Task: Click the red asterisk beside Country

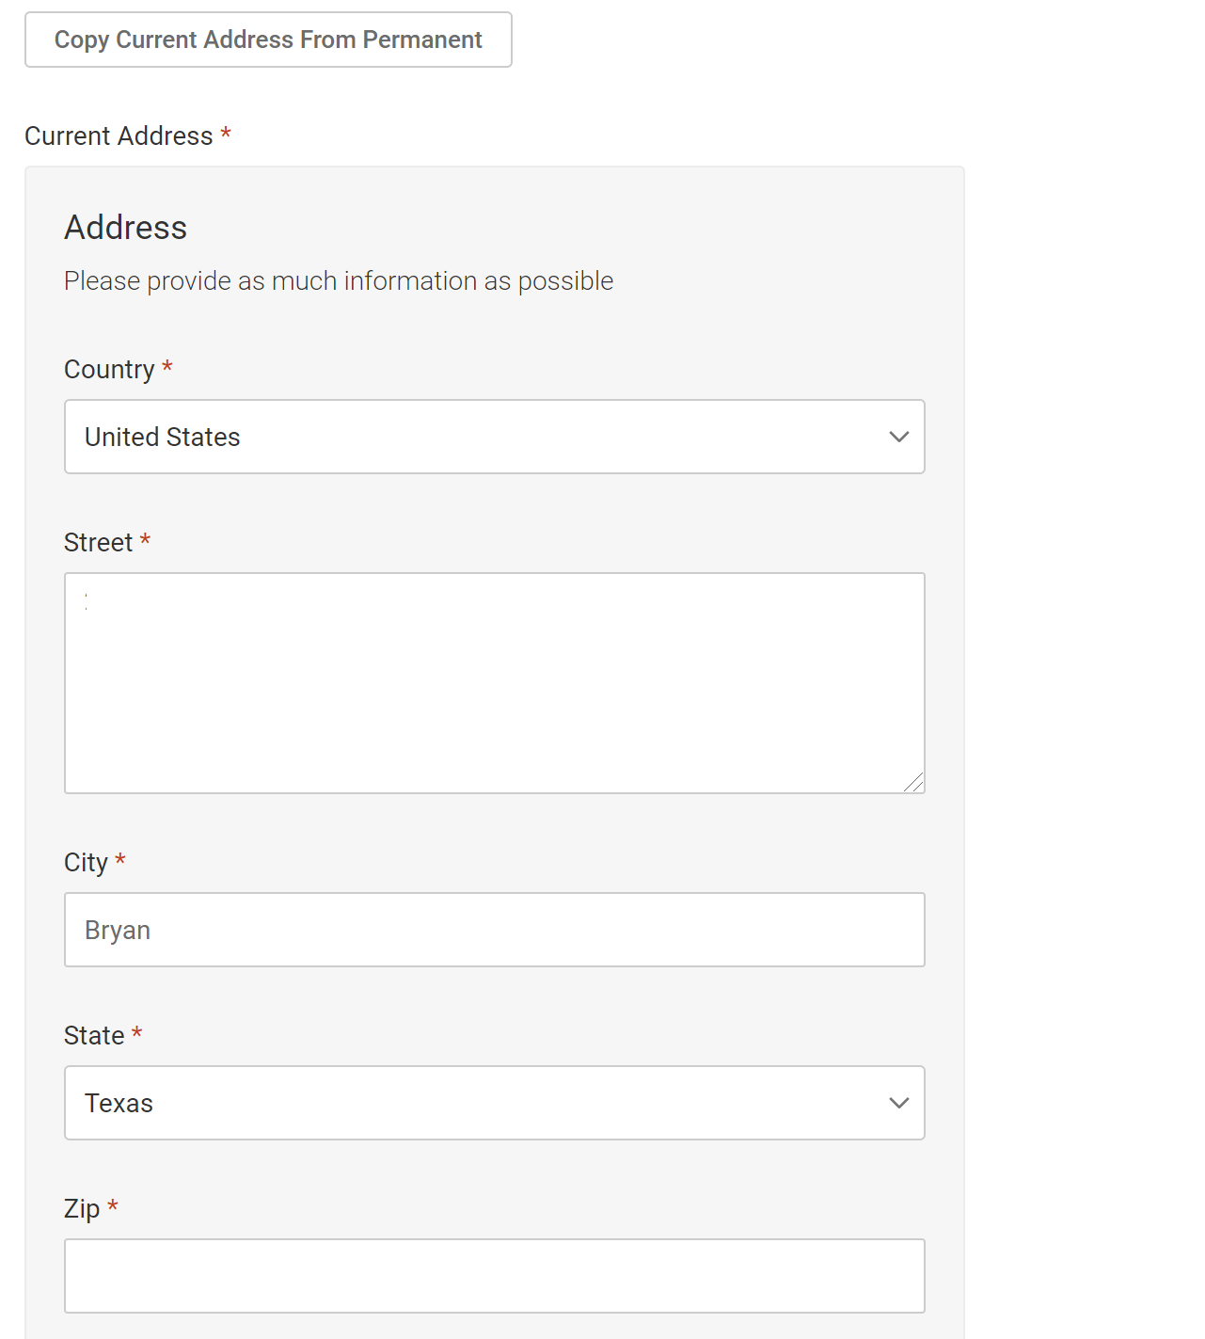Action: [x=167, y=366]
